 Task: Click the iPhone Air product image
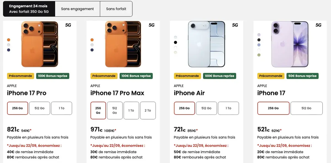[x=206, y=45]
